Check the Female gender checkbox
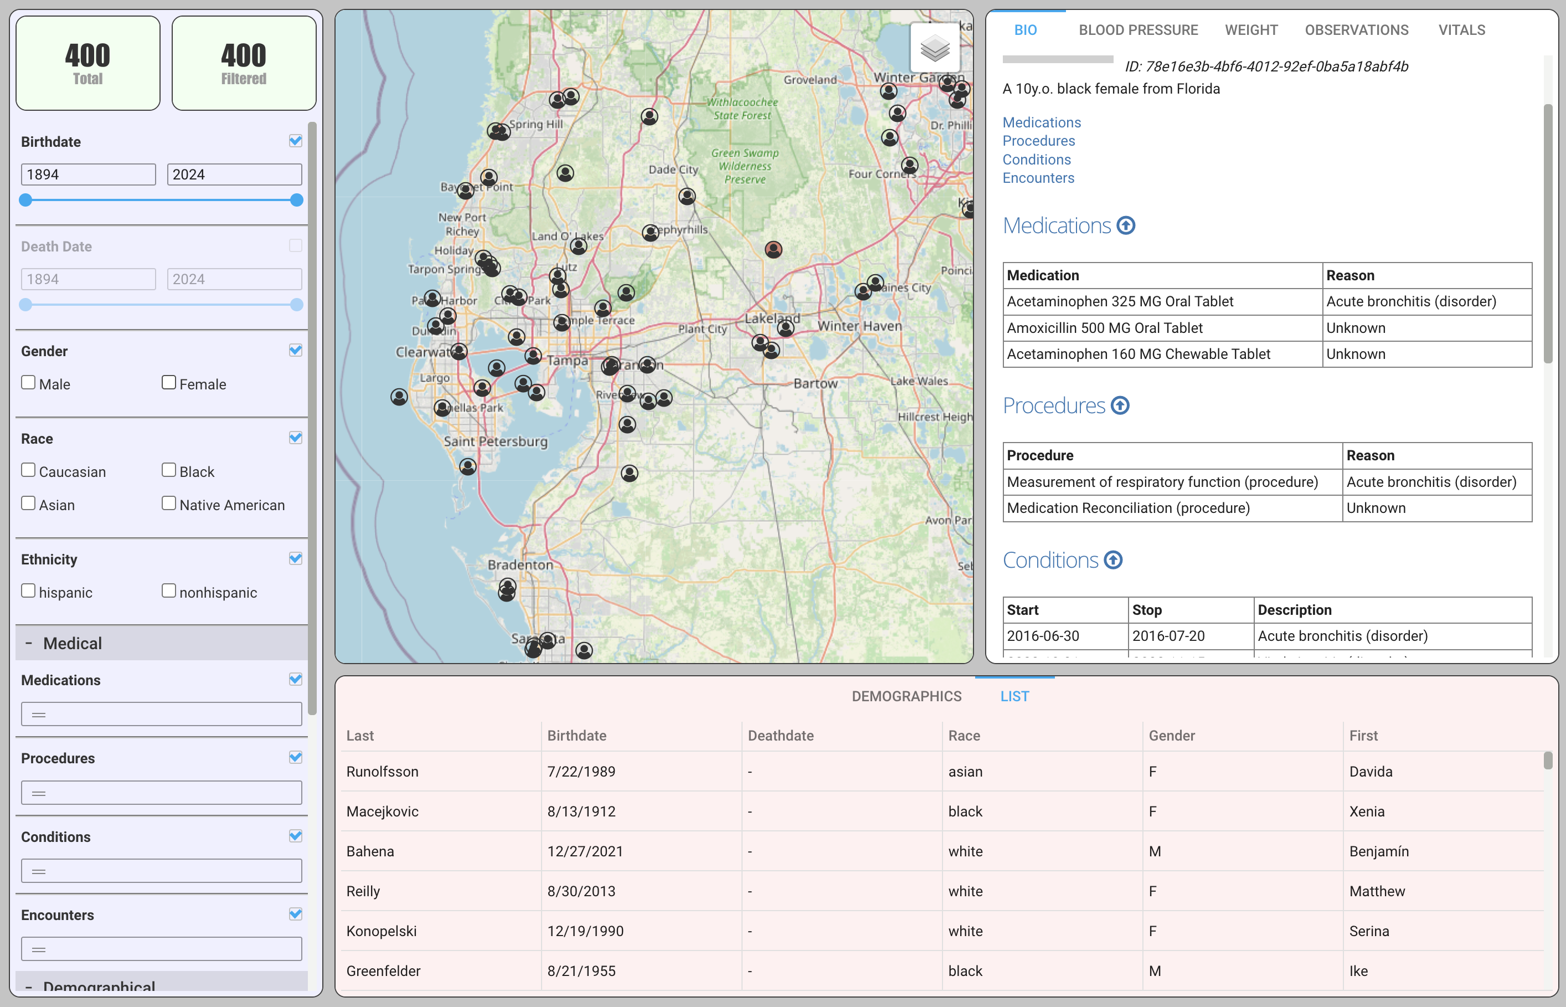This screenshot has width=1566, height=1007. point(169,383)
